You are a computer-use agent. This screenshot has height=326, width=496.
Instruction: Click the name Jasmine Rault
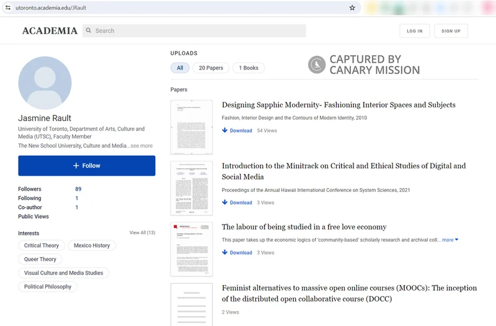45,118
